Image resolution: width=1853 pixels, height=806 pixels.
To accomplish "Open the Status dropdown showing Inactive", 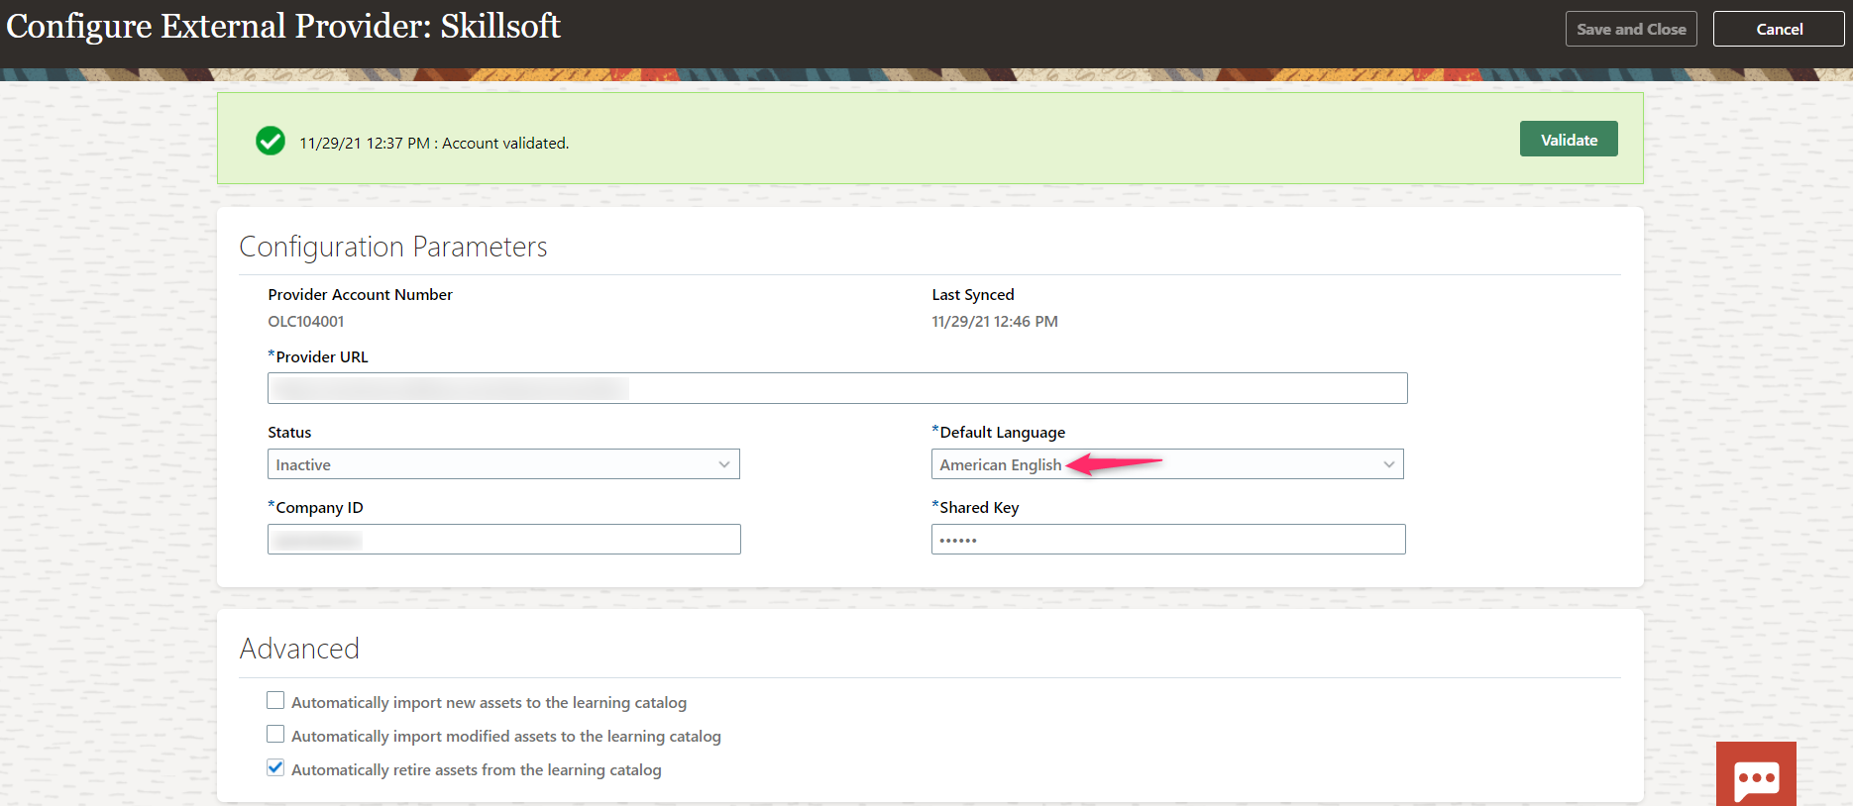I will (503, 464).
